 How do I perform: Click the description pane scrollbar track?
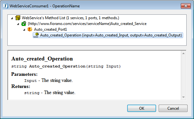pos(183,75)
